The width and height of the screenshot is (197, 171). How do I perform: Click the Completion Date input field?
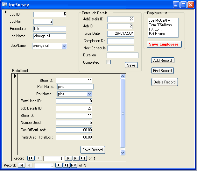click(x=120, y=41)
